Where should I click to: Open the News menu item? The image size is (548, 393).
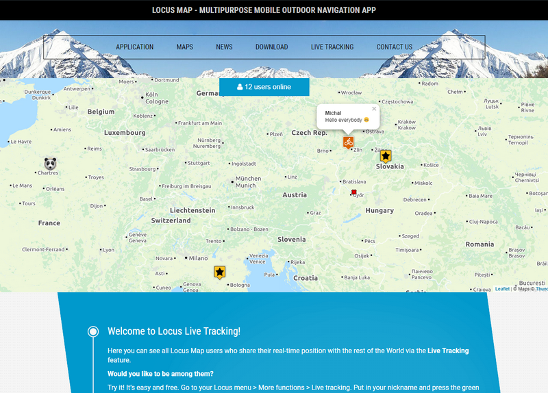coord(224,47)
